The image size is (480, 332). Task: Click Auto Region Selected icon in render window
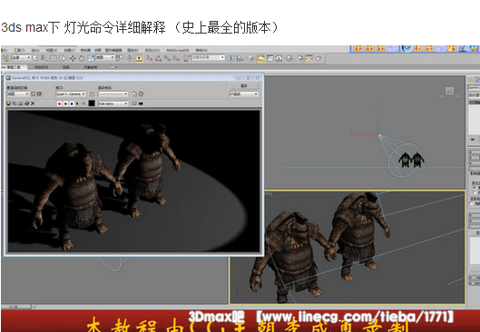tap(39, 94)
